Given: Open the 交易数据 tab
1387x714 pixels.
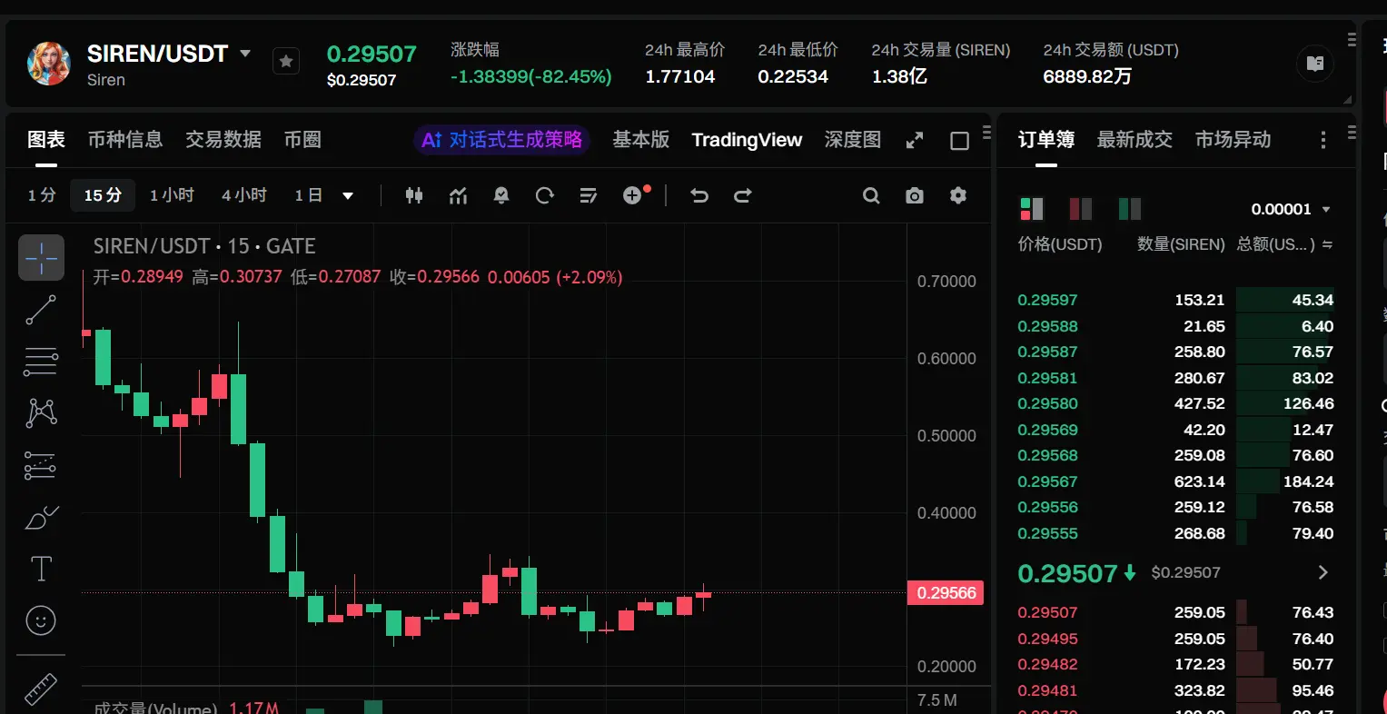Looking at the screenshot, I should pyautogui.click(x=223, y=140).
